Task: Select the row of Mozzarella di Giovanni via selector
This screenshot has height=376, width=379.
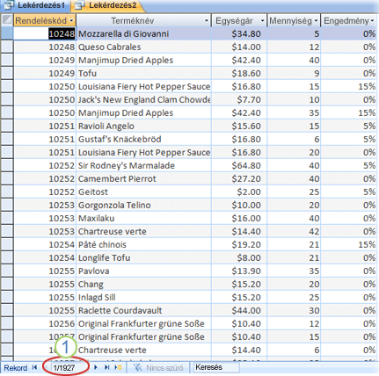Action: point(7,33)
